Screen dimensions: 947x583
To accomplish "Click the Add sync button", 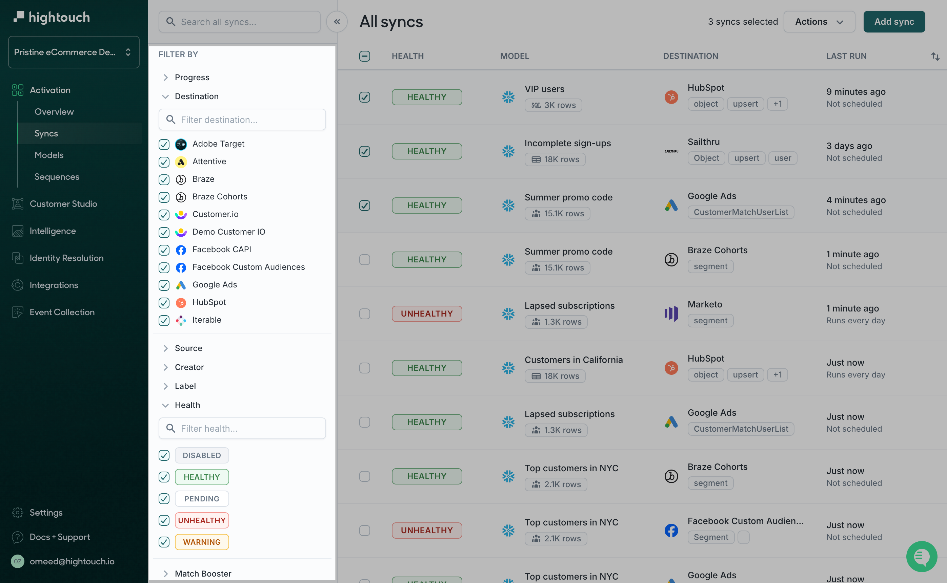I will pyautogui.click(x=893, y=22).
